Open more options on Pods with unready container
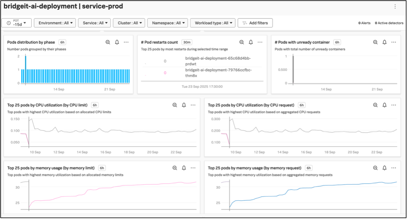Image resolution: width=408 pixels, height=219 pixels. [x=393, y=42]
